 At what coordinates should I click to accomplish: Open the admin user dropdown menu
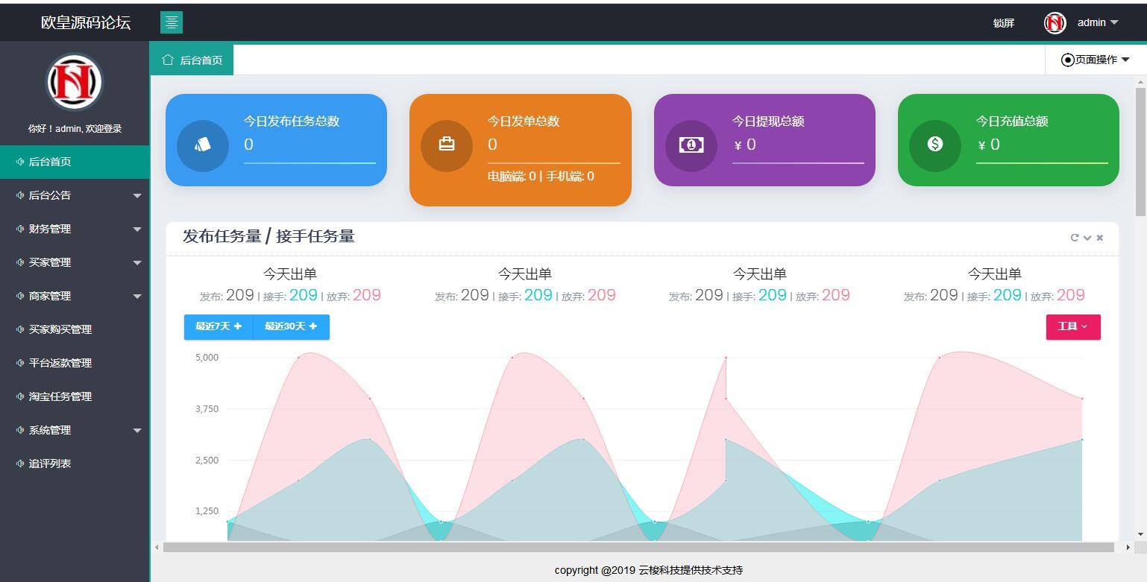pos(1095,22)
